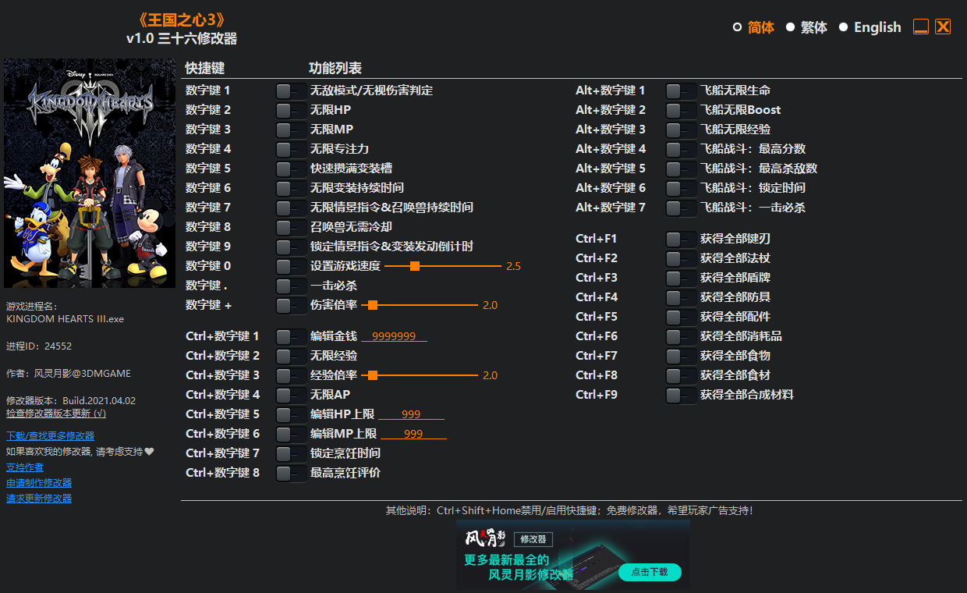Screen dimensions: 967x593
Task: Toggle 无敌模式/无视伤害判定 switch
Action: [x=291, y=91]
